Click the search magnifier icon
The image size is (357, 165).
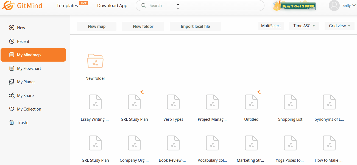coord(144,5)
